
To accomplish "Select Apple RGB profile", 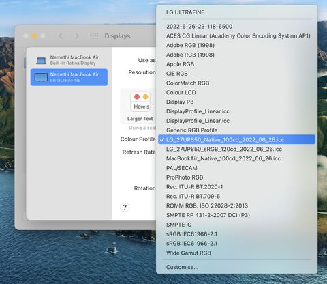I will 236,64.
